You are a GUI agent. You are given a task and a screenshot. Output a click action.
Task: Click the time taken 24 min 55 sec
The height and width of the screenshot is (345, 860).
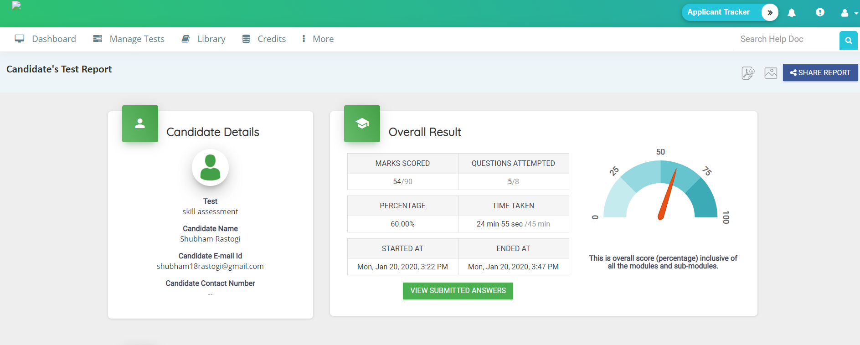pyautogui.click(x=500, y=224)
